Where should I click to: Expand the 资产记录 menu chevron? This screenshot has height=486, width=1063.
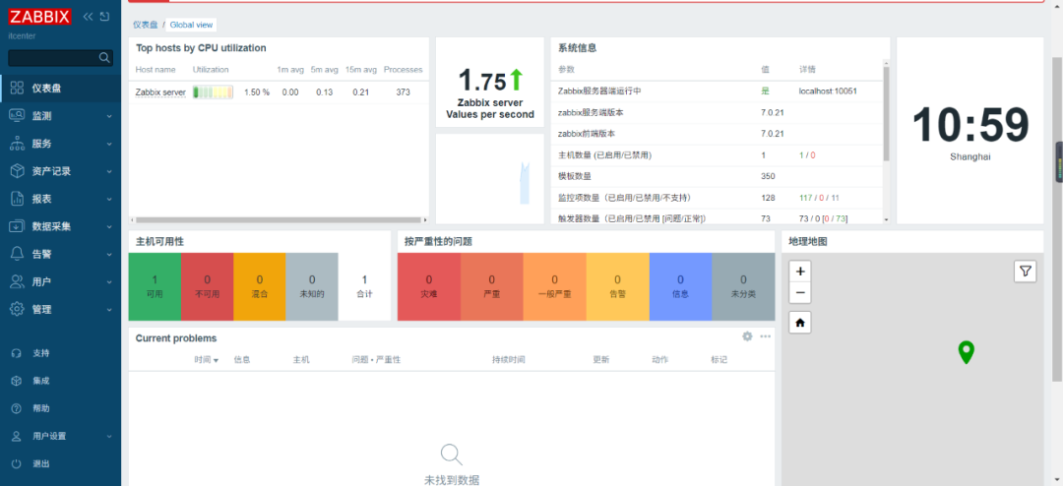click(109, 171)
